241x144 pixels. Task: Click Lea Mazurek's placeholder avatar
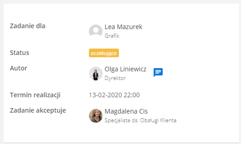(95, 31)
